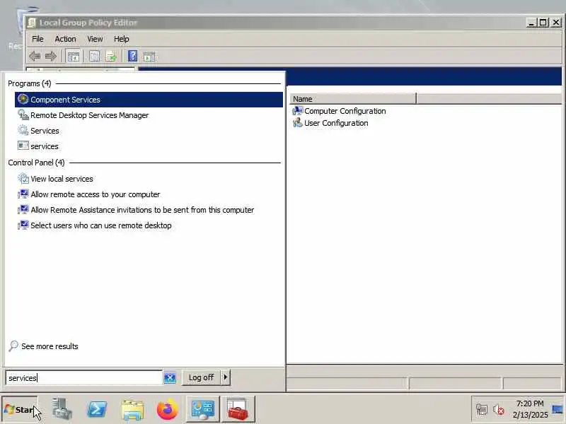Open Select users who can use remote desktop

click(149, 225)
